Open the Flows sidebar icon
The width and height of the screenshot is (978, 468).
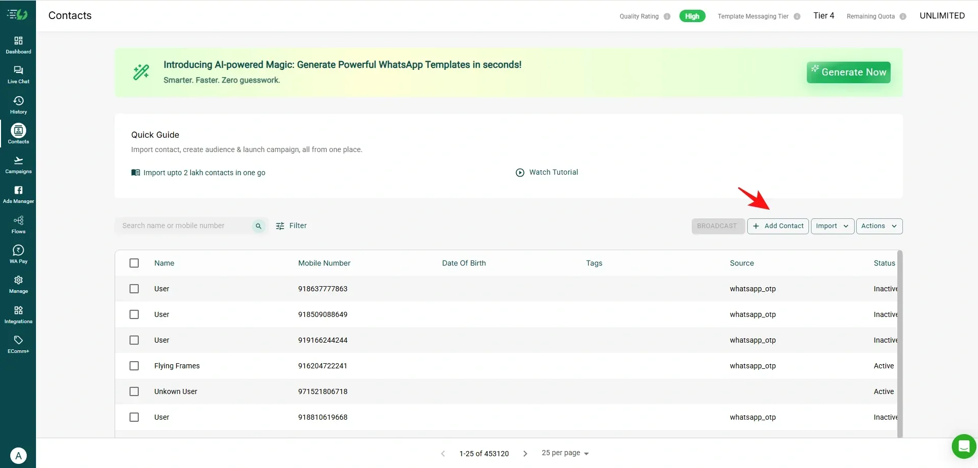click(x=18, y=224)
